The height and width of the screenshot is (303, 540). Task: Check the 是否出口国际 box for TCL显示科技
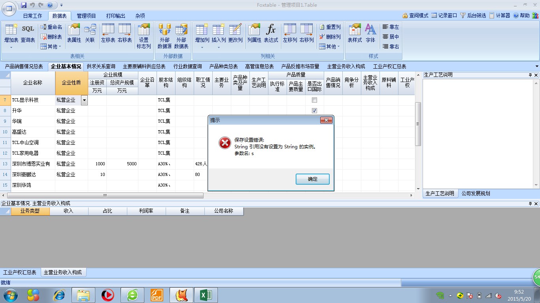pos(314,100)
